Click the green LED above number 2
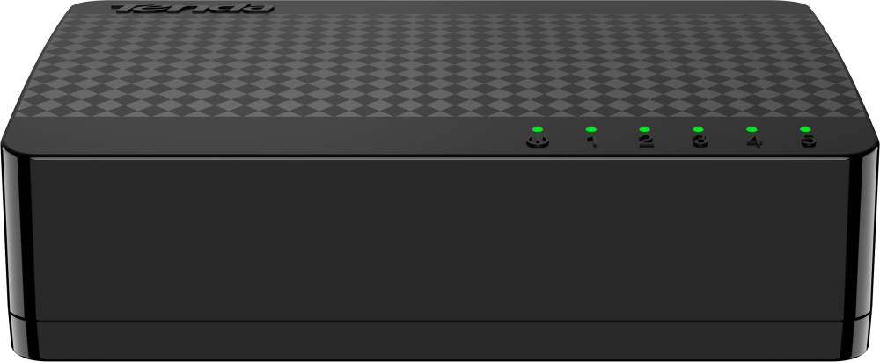This screenshot has width=880, height=362. [644, 129]
